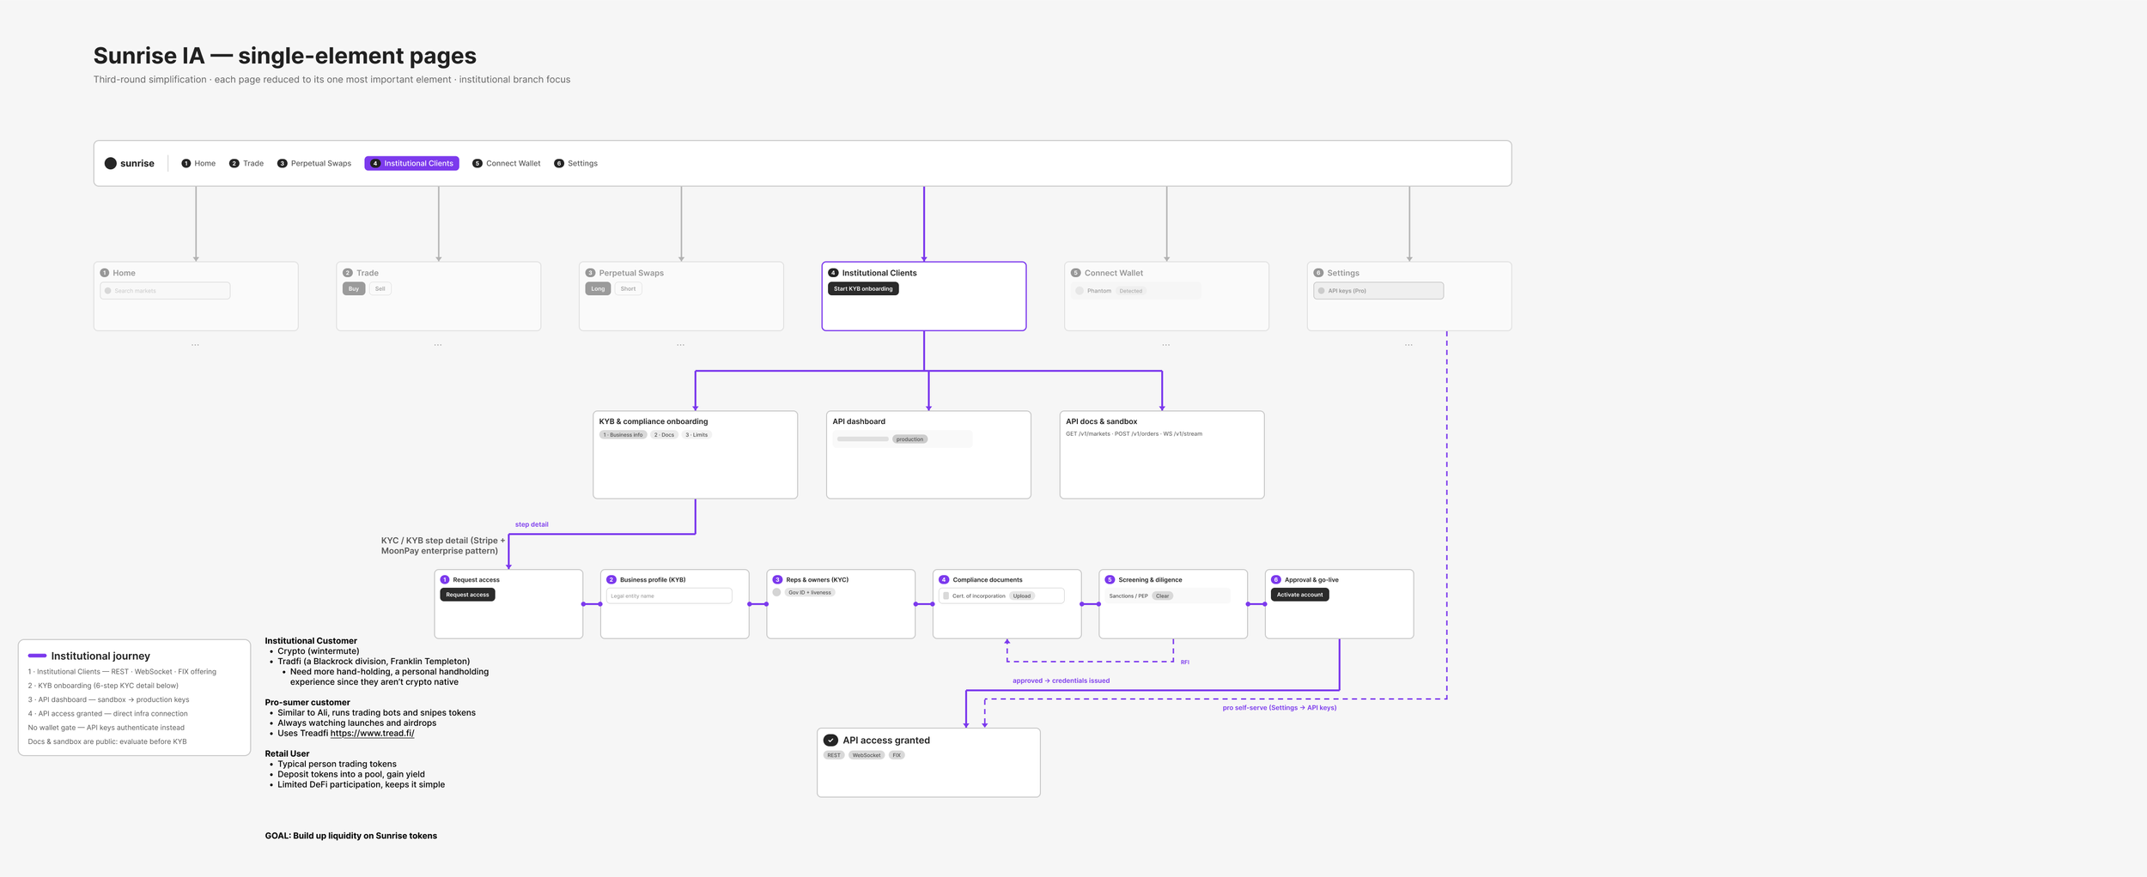Click the Search markets field in Home card
Screen dimensions: 2147x877
165,291
